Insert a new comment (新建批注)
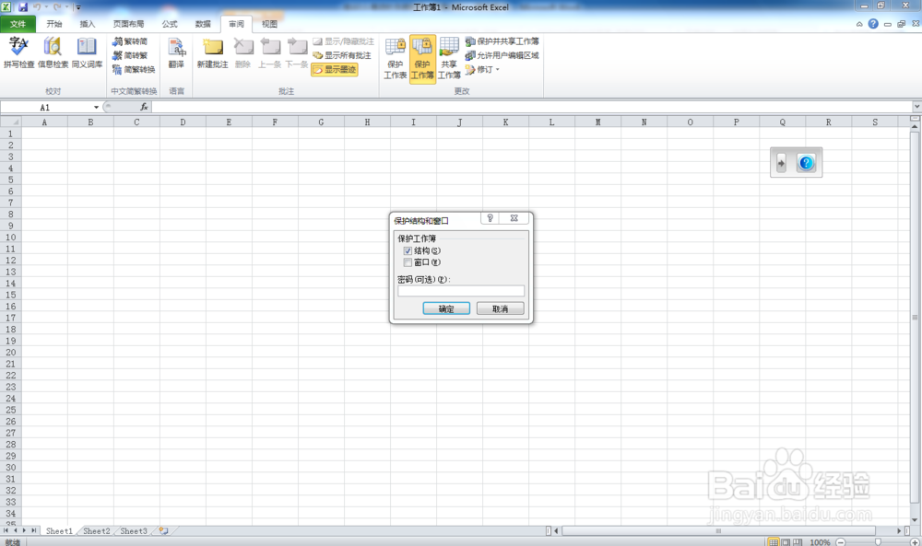The height and width of the screenshot is (546, 922). tap(212, 52)
